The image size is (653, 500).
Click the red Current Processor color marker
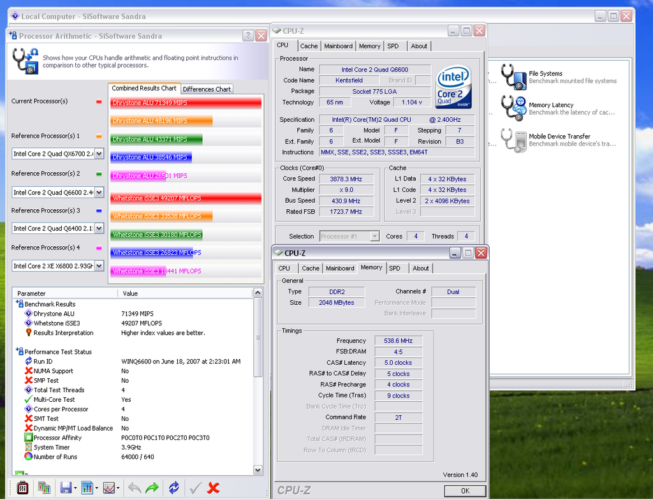point(99,101)
